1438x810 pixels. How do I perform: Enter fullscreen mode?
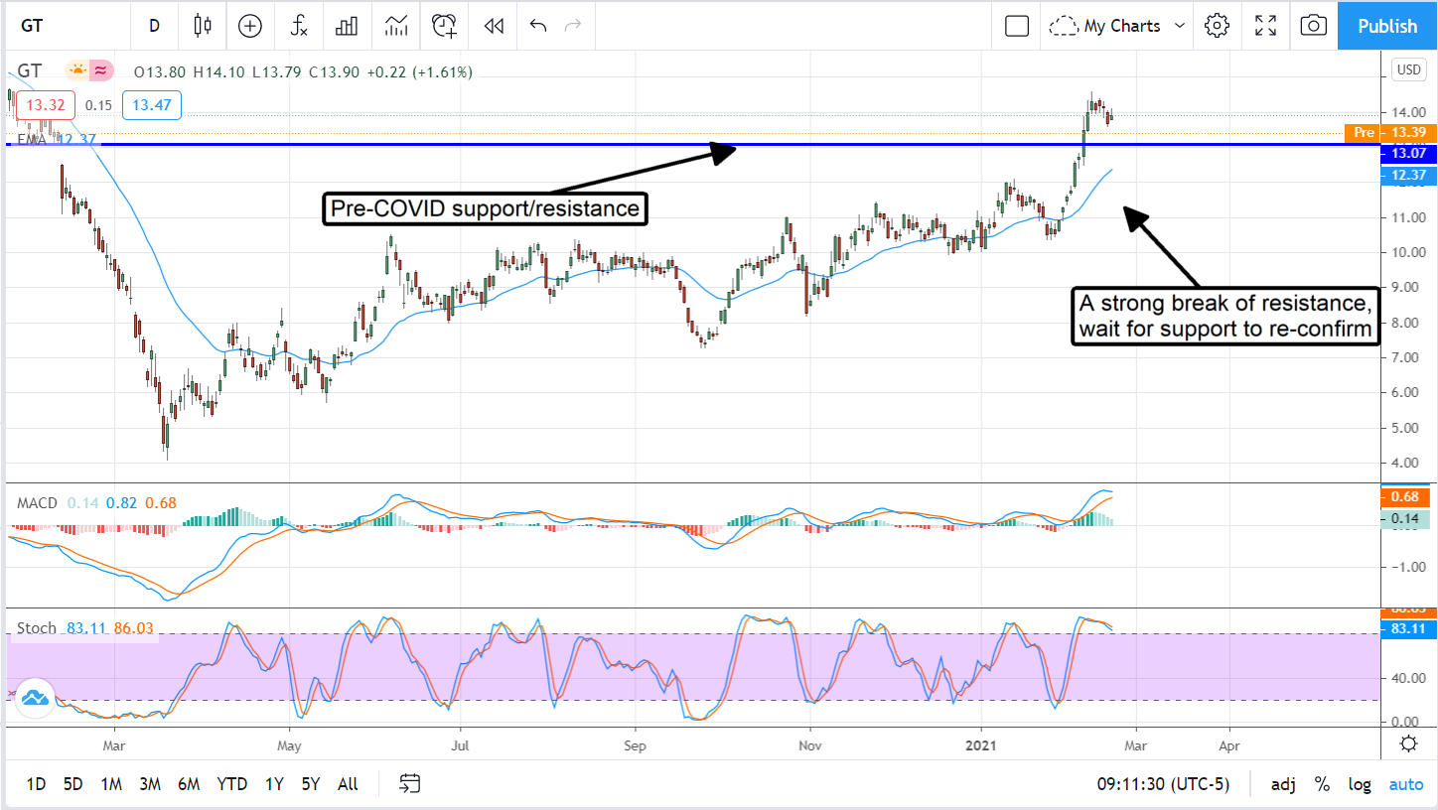[1265, 26]
